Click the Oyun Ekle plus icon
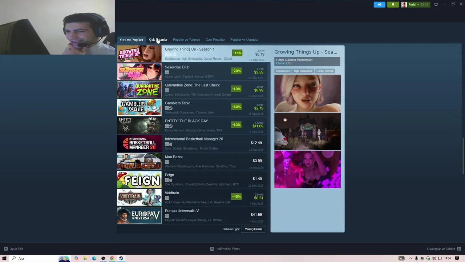Viewport: 465px width, 262px height. 5,249
